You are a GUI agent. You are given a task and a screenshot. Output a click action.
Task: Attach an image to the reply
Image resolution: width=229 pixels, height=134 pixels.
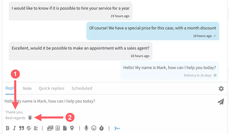(50, 128)
